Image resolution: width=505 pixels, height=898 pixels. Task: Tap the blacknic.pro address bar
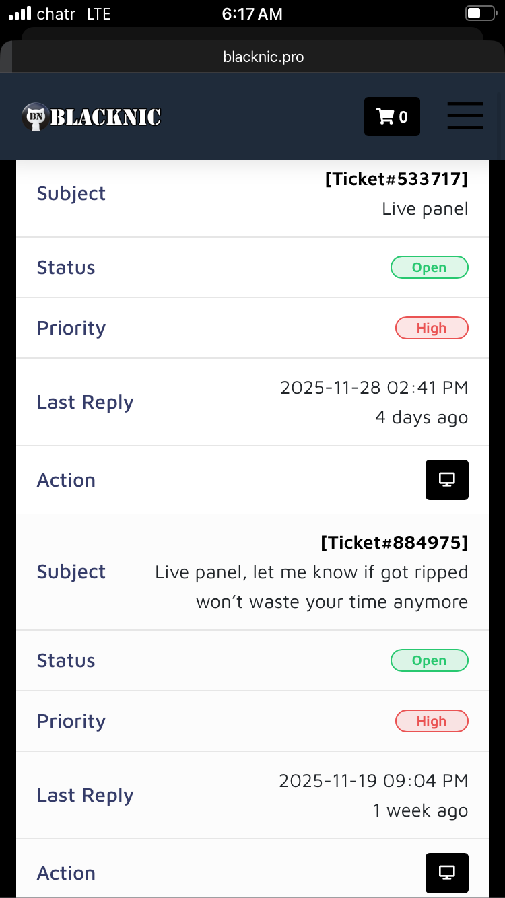[263, 57]
